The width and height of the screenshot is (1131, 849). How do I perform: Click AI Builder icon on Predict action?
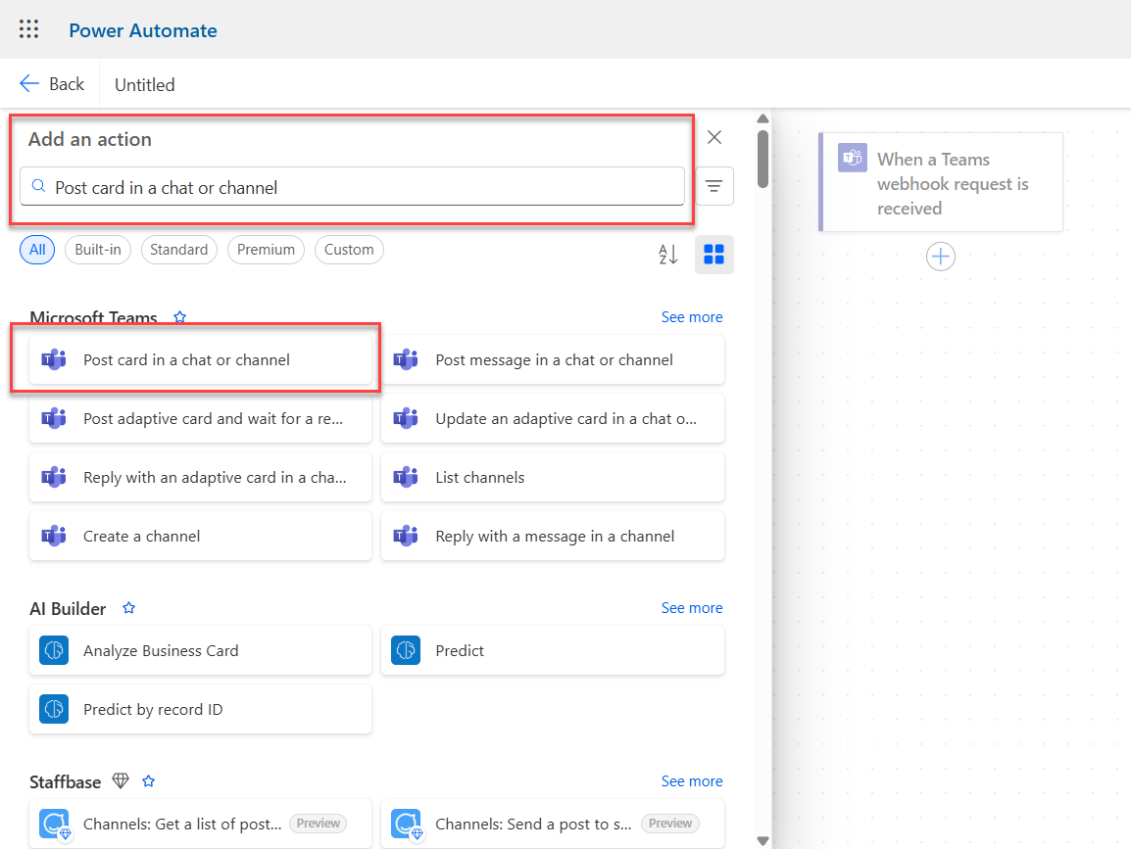pos(406,650)
